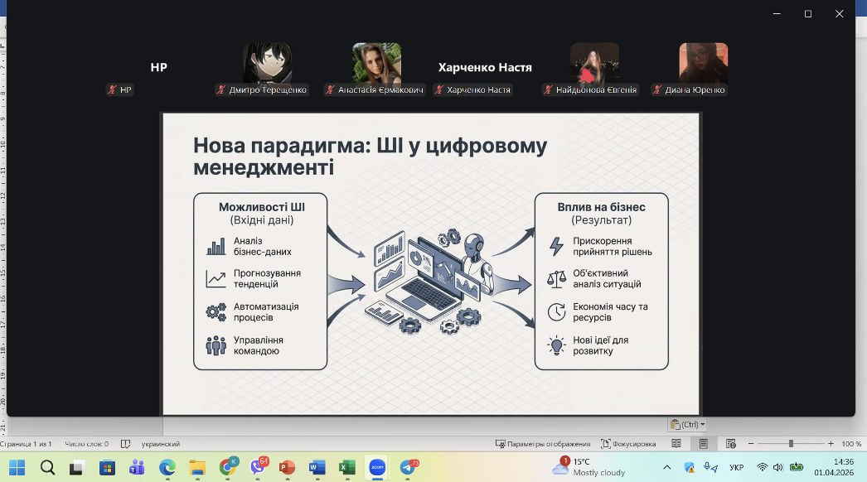The width and height of the screenshot is (867, 482).
Task: Switch to Read Mode view in Word
Action: 676,444
